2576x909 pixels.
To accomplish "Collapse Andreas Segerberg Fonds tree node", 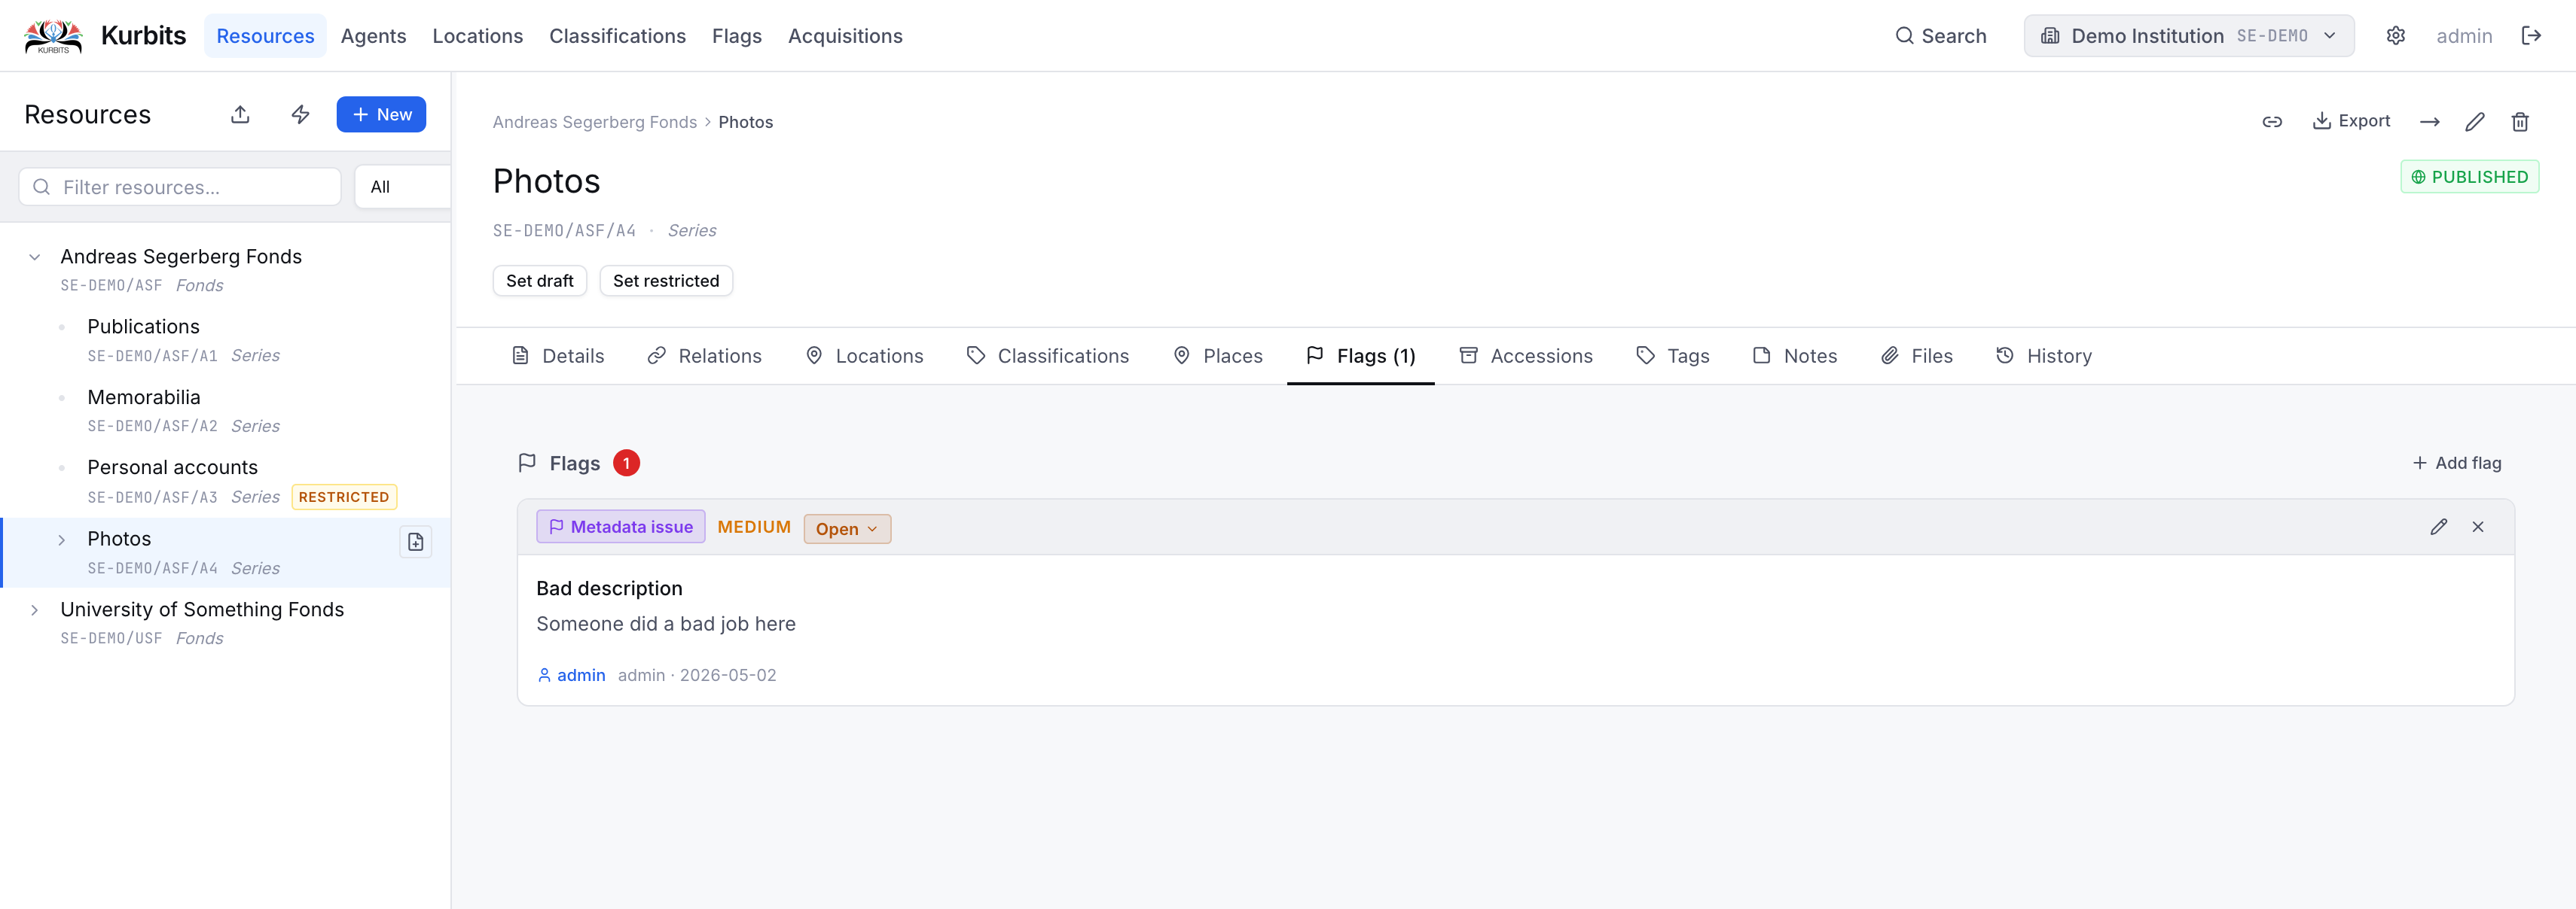I will [x=35, y=257].
